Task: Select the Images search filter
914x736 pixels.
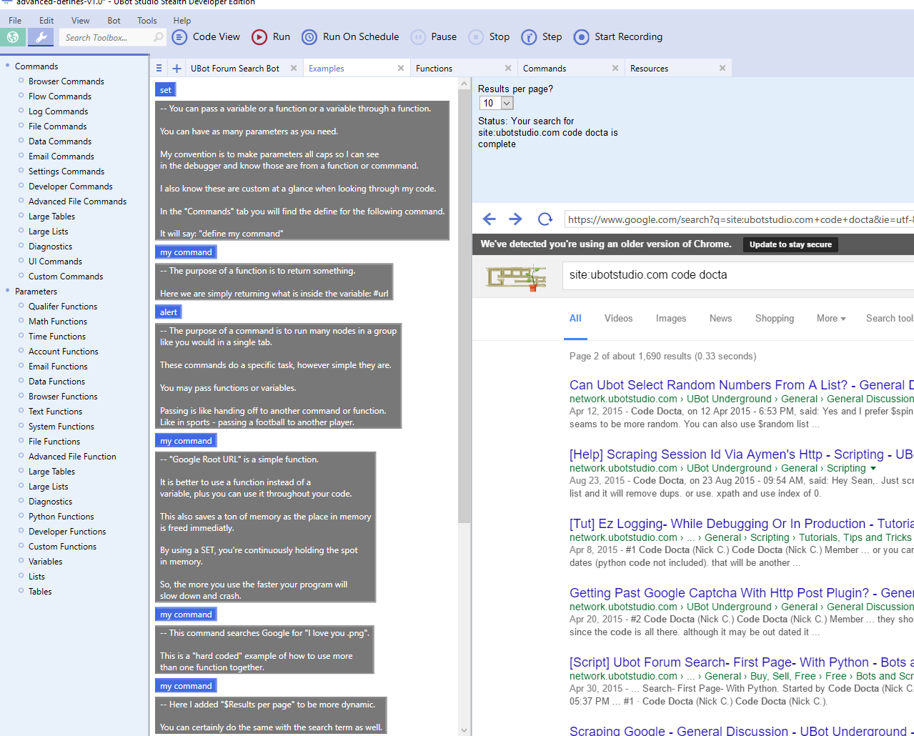Action: [671, 319]
